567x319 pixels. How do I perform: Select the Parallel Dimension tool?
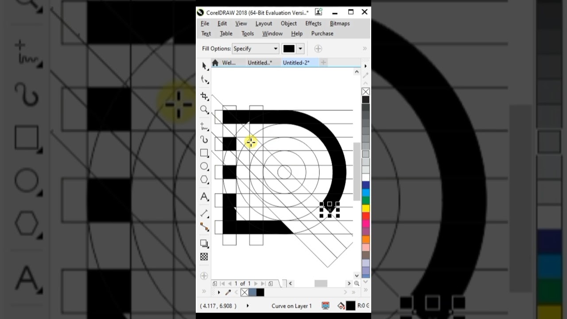[204, 214]
